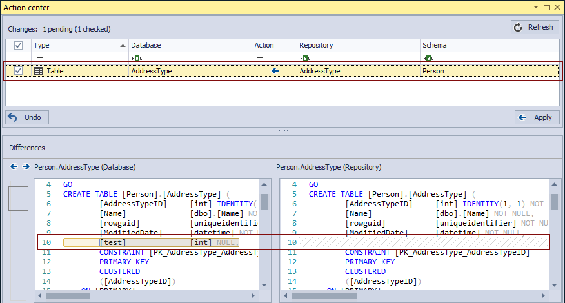Toggle the select-all checkbox in header
The image size is (565, 303).
(x=18, y=46)
